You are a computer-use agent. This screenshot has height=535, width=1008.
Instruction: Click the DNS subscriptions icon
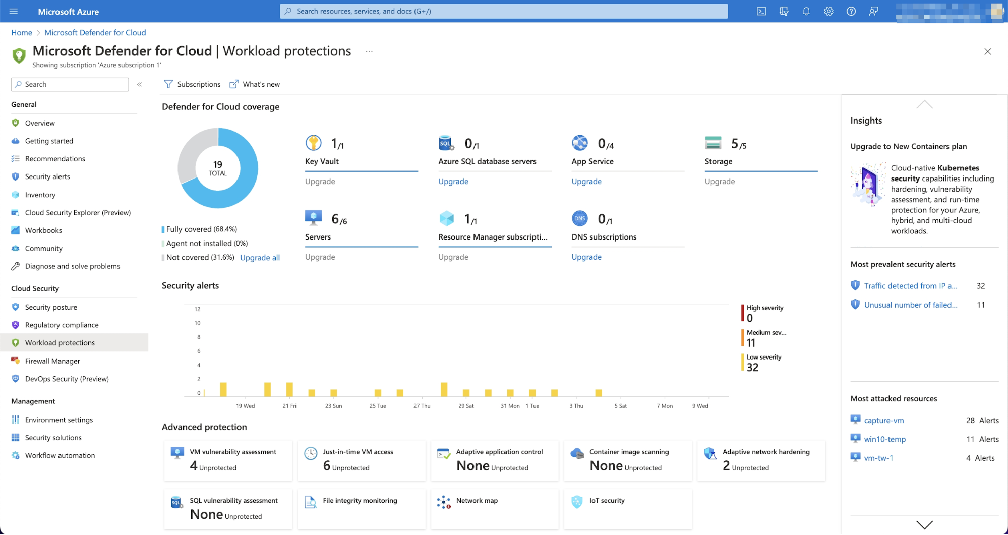[x=580, y=218]
